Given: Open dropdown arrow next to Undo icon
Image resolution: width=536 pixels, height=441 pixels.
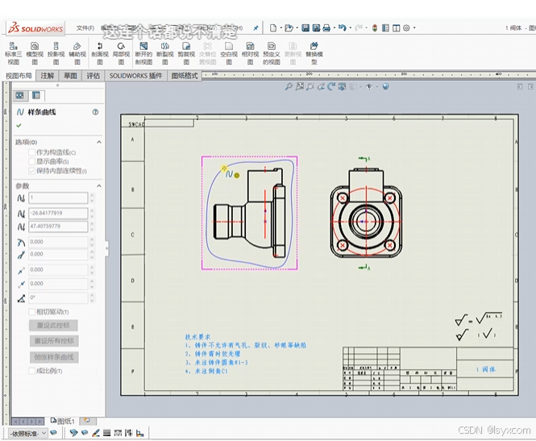Looking at the screenshot, I should coord(351,28).
